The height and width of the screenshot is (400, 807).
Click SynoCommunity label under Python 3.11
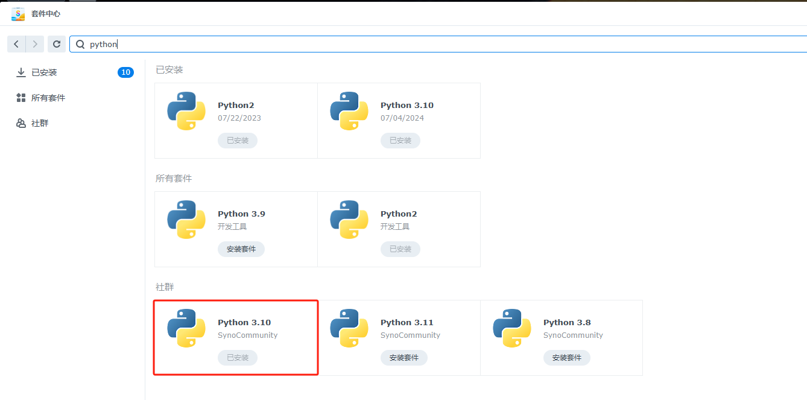pos(411,335)
